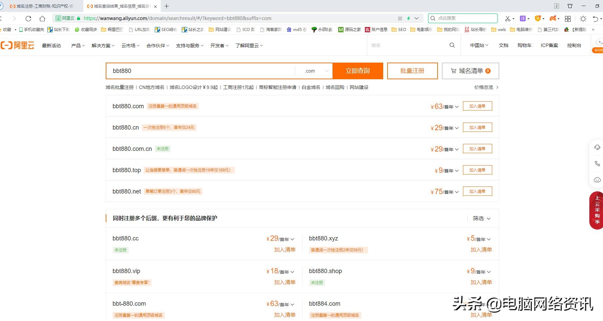Click the phone contact icon on right edge
The image size is (603, 321).
point(597,163)
